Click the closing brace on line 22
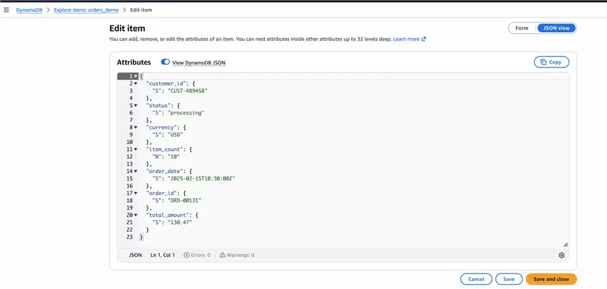Viewport: 607px width, 289px height. (148, 230)
